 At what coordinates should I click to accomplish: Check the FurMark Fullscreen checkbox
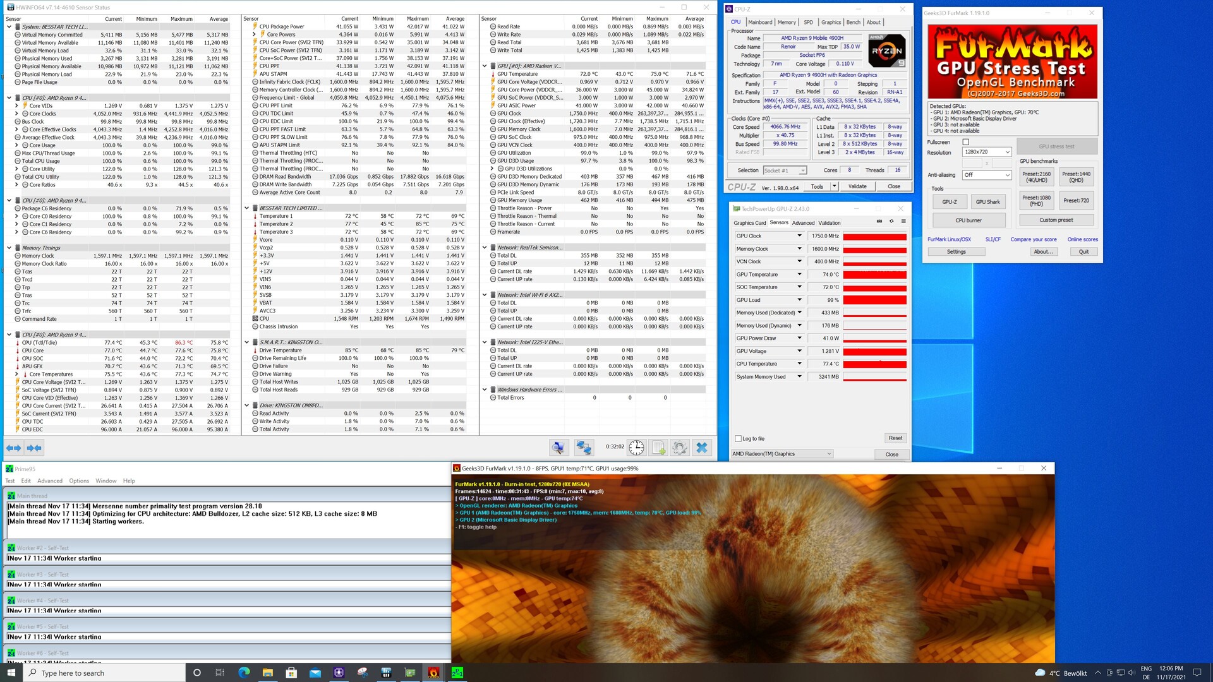[965, 142]
